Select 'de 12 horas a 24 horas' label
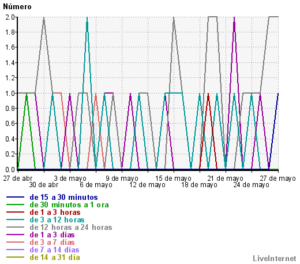The image size is (300, 264). click(71, 227)
